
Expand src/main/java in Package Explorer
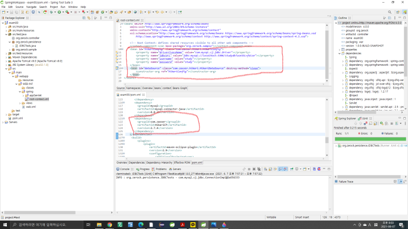(6, 27)
